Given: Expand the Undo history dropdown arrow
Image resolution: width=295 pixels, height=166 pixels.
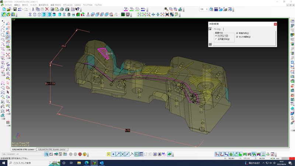Looking at the screenshot, I should (23, 9).
